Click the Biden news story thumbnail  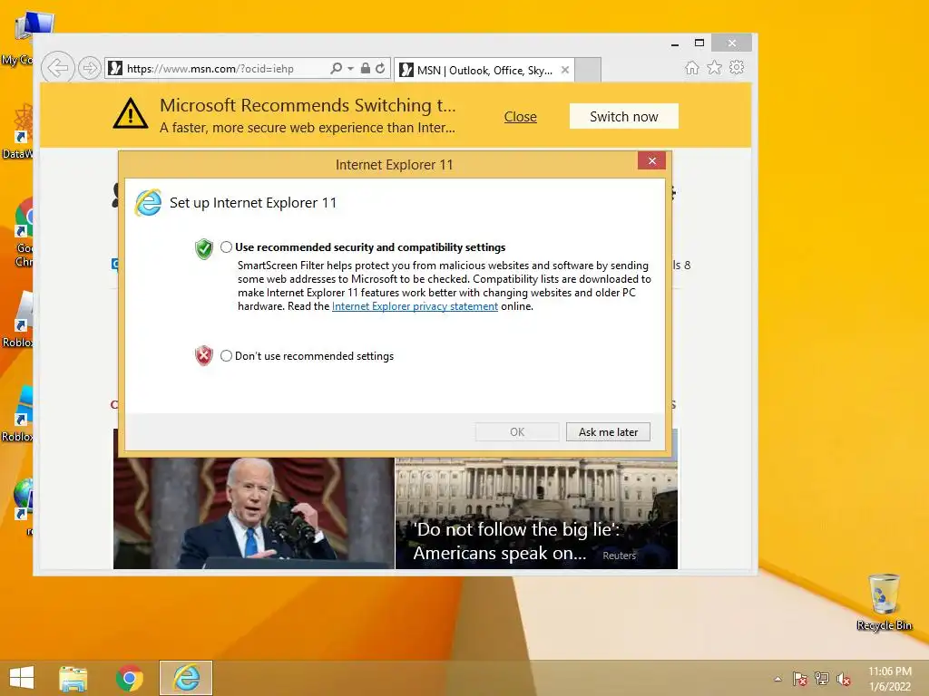(254, 513)
